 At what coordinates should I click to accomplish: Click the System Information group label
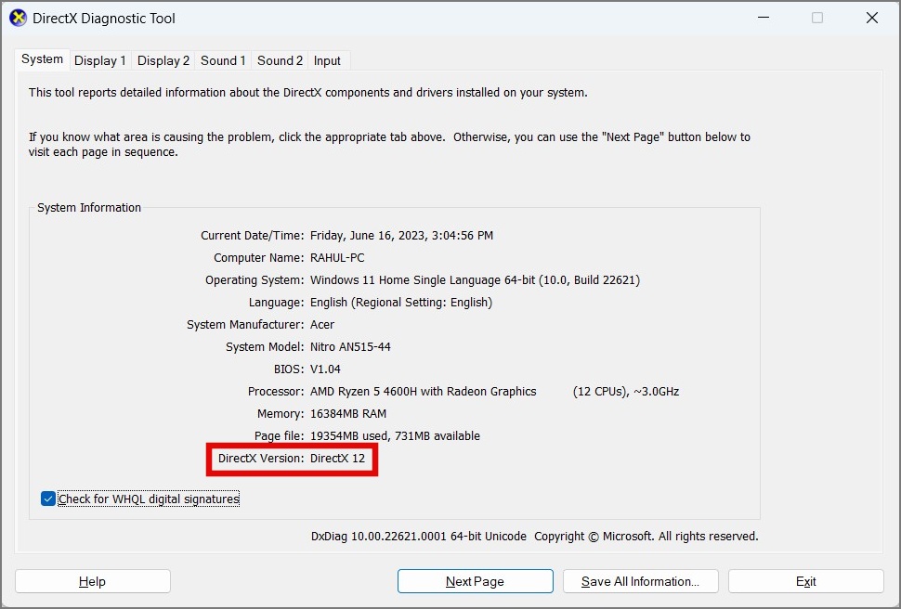click(x=89, y=208)
